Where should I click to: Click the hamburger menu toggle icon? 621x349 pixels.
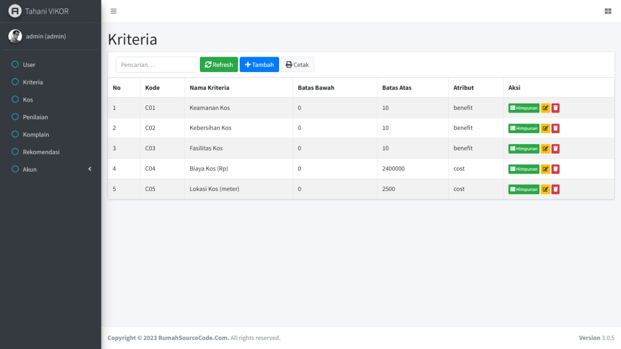[x=114, y=11]
